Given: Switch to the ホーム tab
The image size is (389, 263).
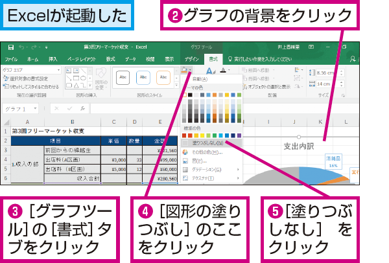Looking at the screenshot, I should 33,59.
